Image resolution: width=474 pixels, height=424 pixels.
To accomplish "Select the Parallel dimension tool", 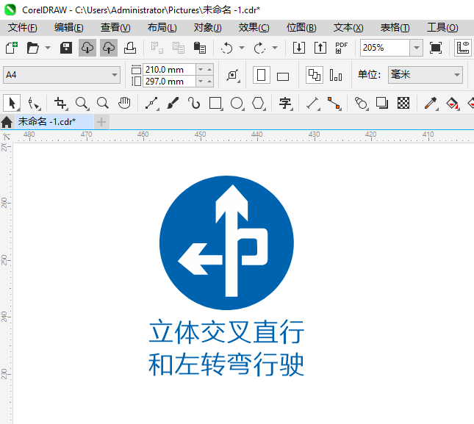I will pos(313,104).
